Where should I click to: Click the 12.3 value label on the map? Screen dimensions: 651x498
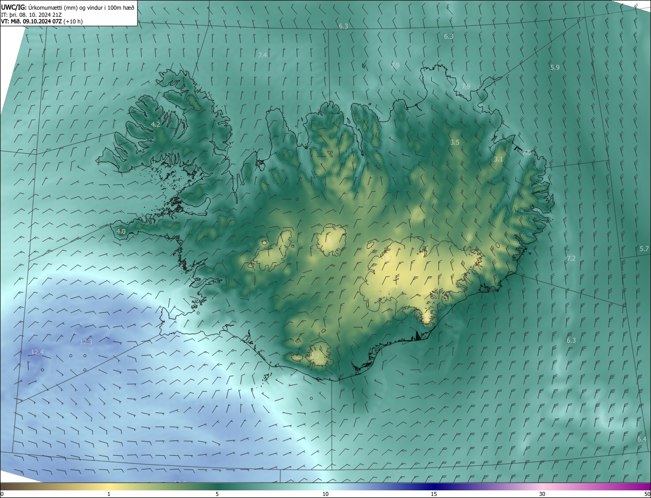(x=86, y=342)
